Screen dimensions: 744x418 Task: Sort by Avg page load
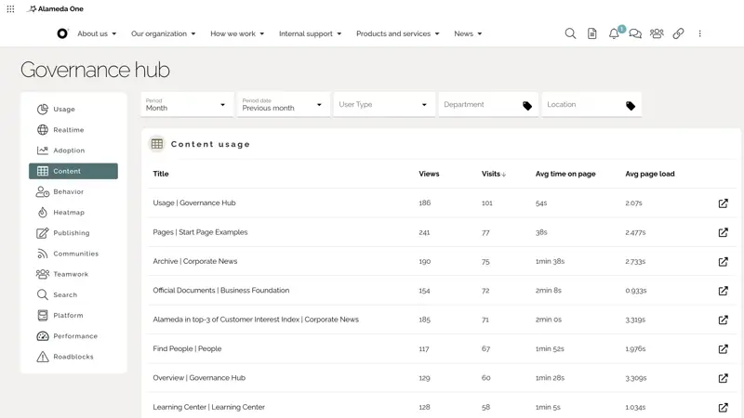tap(649, 174)
